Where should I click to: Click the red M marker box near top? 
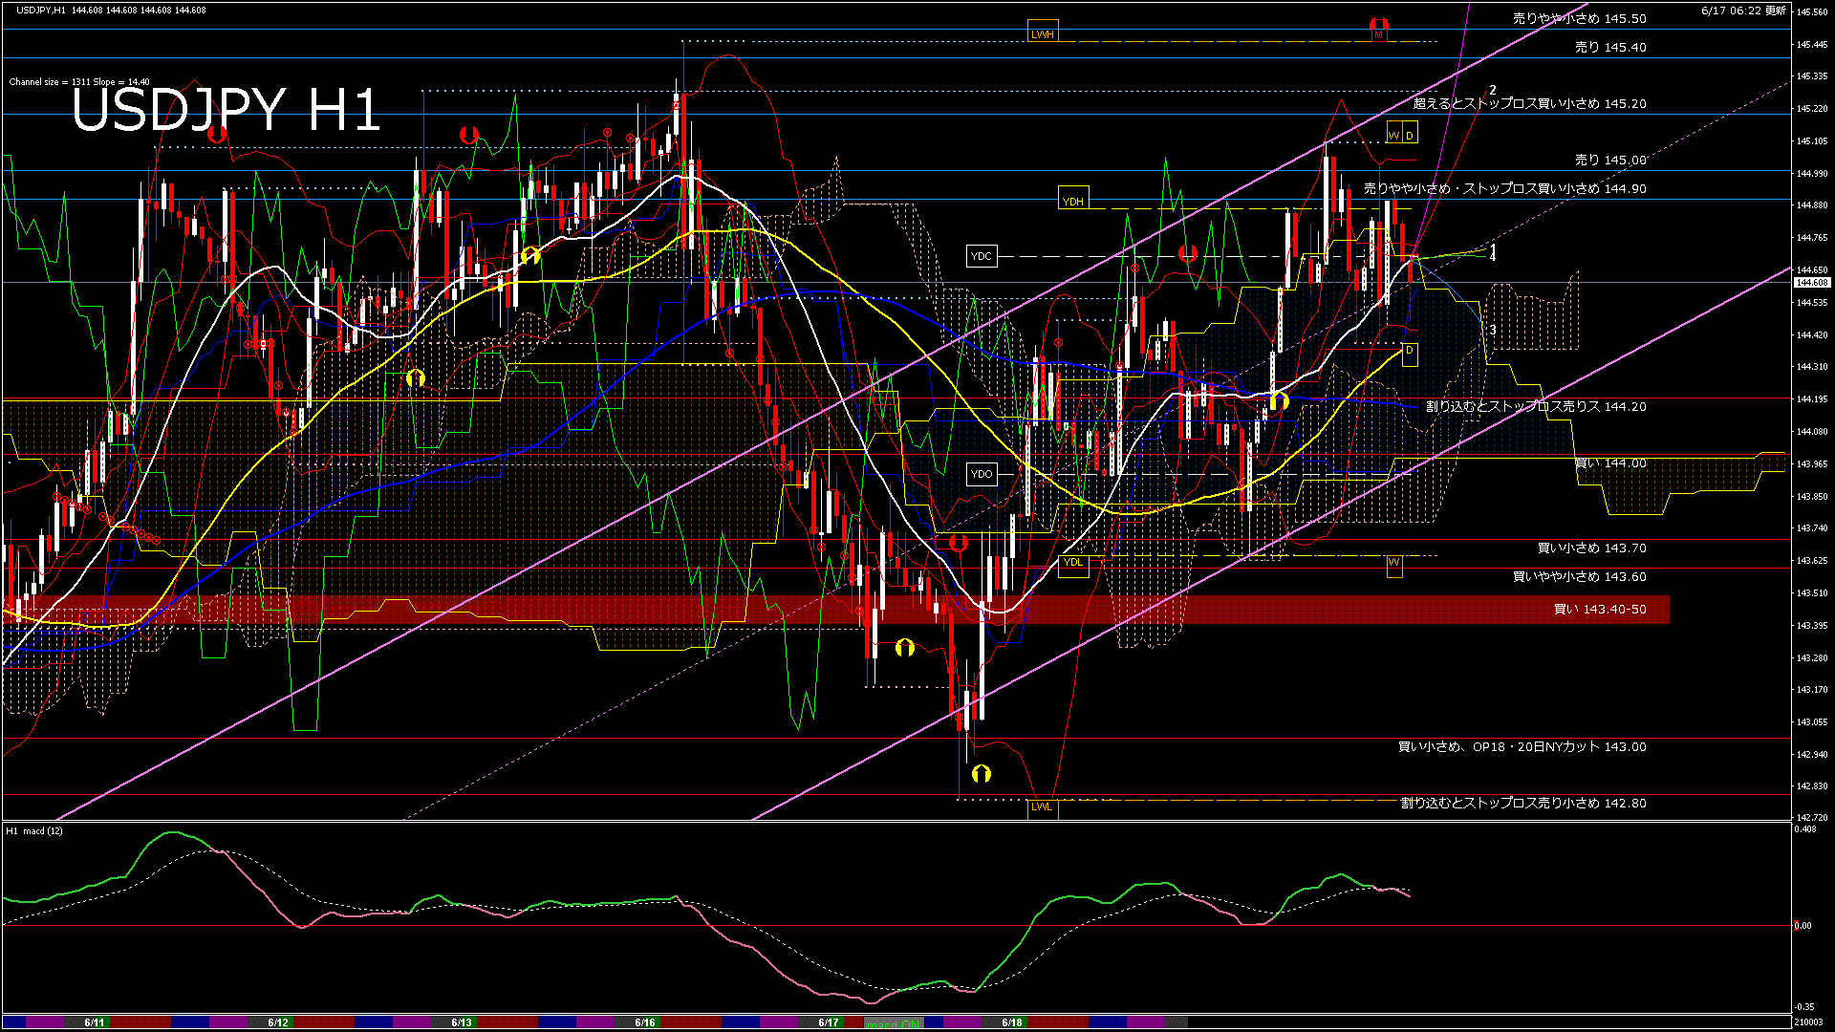(x=1378, y=34)
